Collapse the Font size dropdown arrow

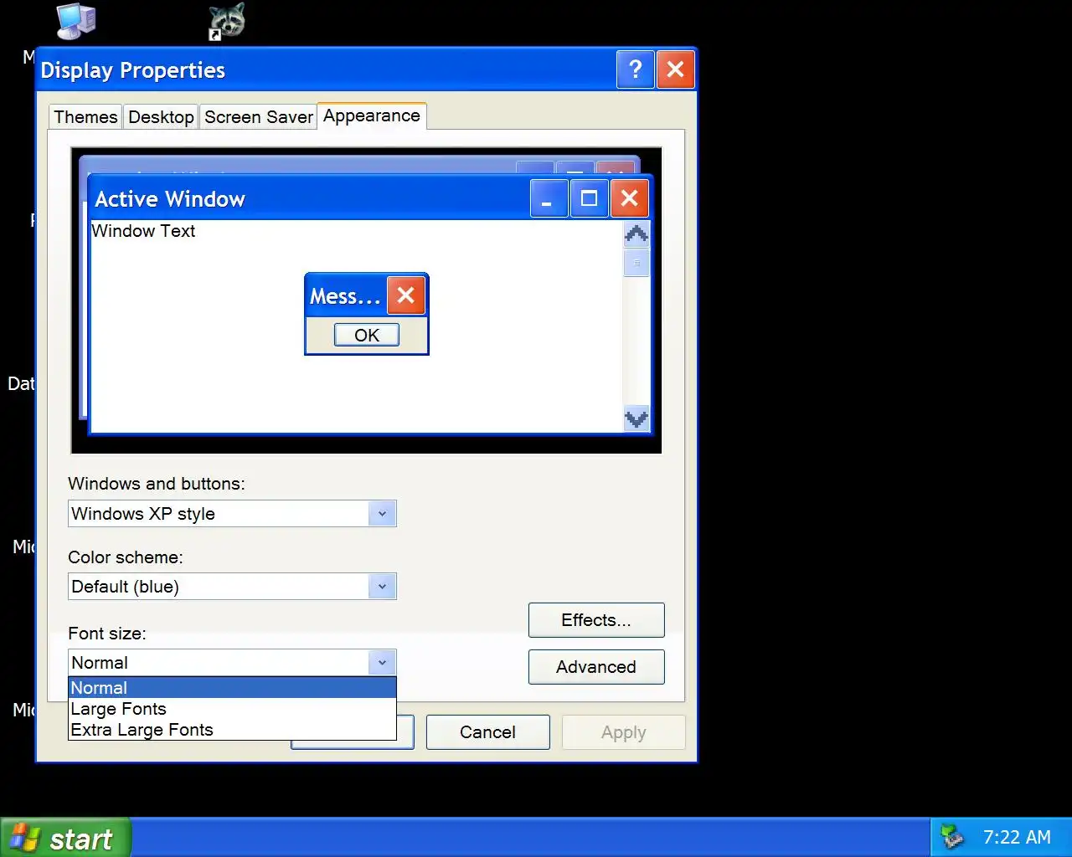[x=382, y=663]
